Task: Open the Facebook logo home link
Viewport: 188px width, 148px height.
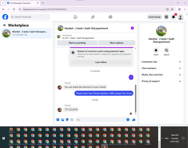Action: pos(5,17)
